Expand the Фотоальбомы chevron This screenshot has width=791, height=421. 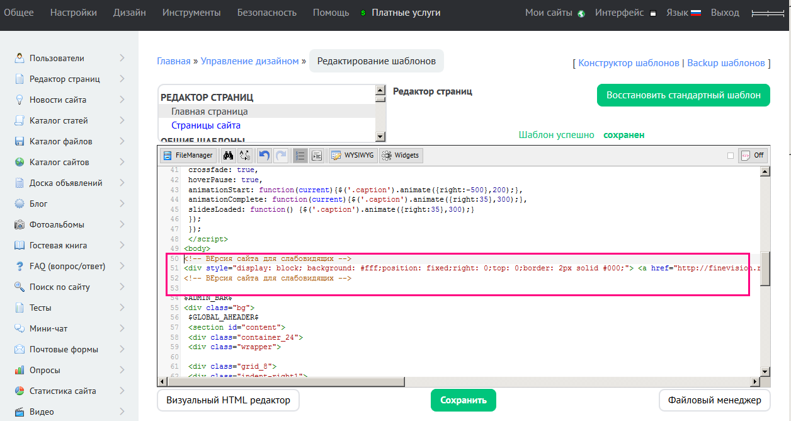pyautogui.click(x=122, y=224)
